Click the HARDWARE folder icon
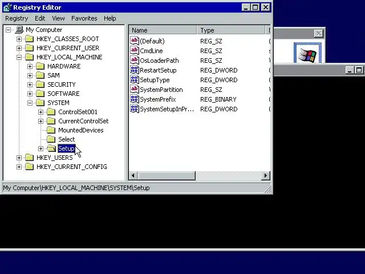Image resolution: width=365 pixels, height=274 pixels. tap(40, 66)
